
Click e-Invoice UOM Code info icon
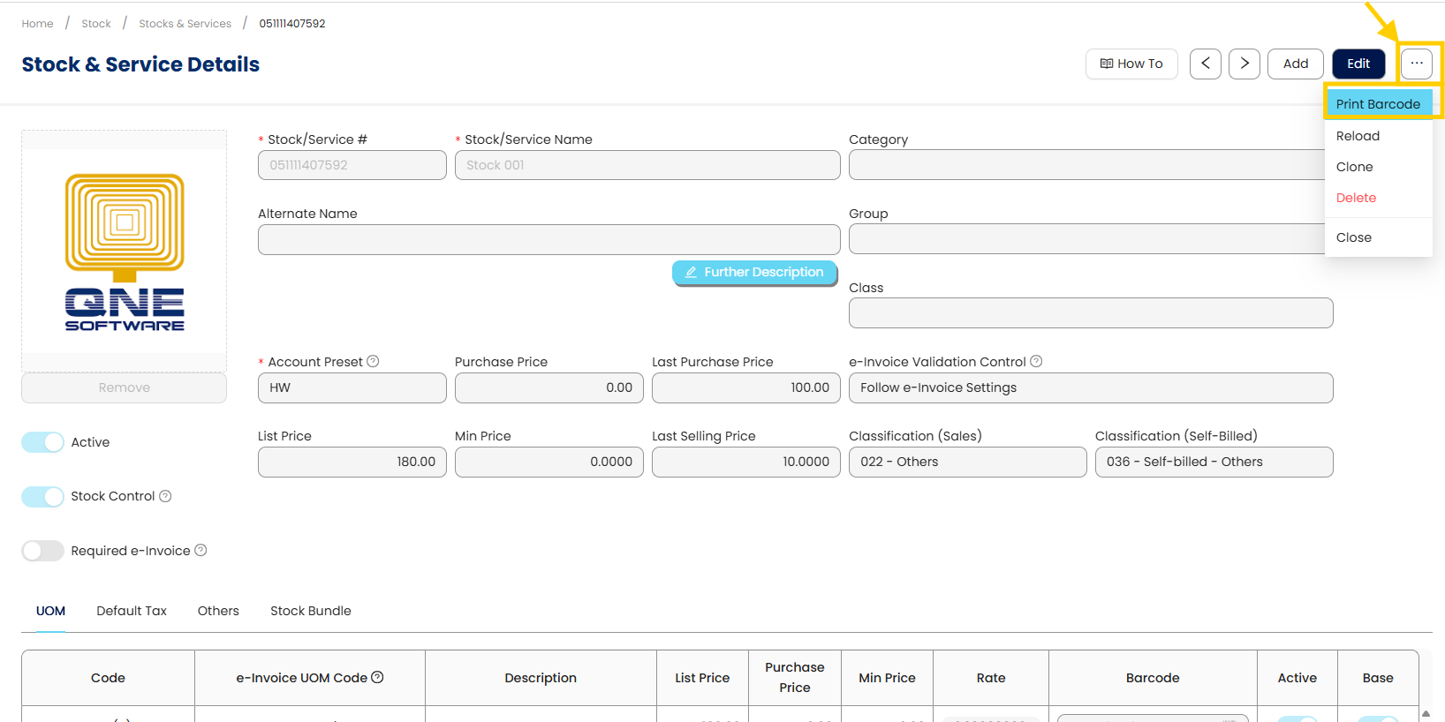click(377, 677)
